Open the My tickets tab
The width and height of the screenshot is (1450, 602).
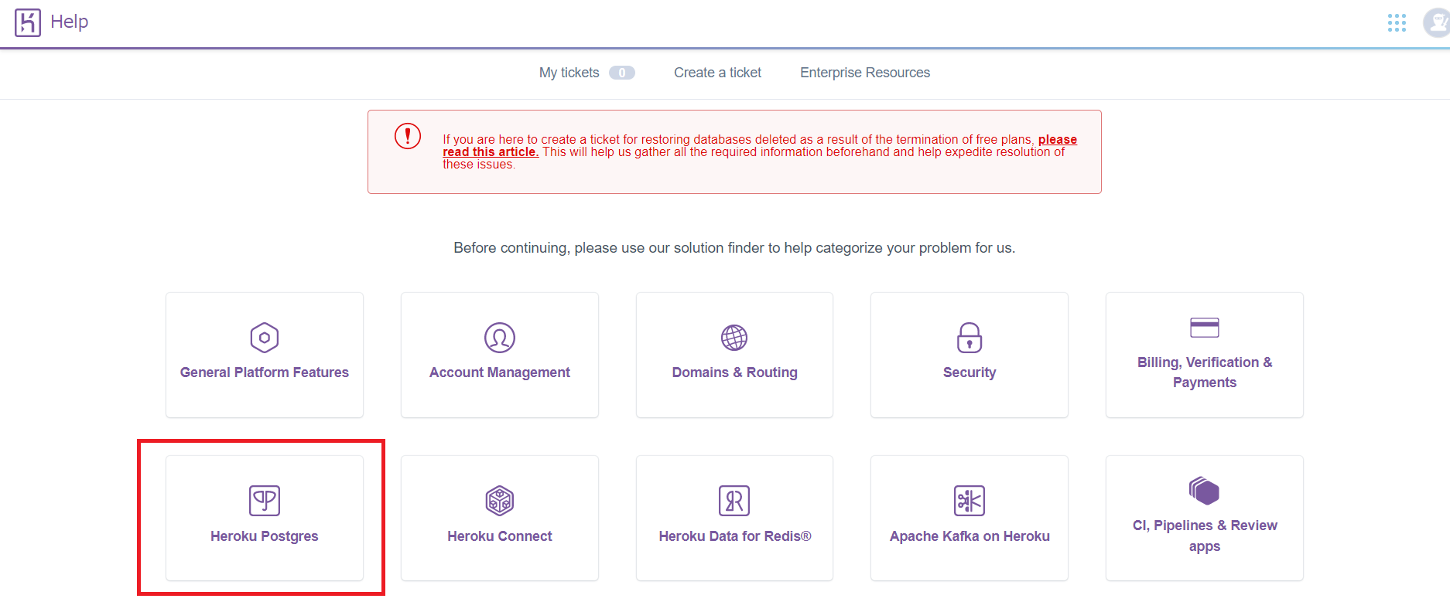click(569, 73)
